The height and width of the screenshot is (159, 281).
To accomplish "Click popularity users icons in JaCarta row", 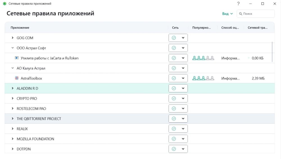I will 203,58.
